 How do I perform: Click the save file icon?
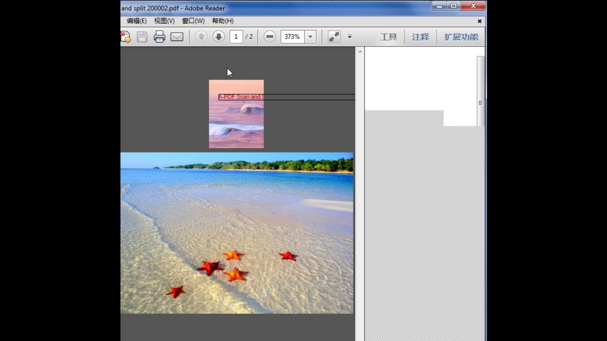(x=142, y=37)
